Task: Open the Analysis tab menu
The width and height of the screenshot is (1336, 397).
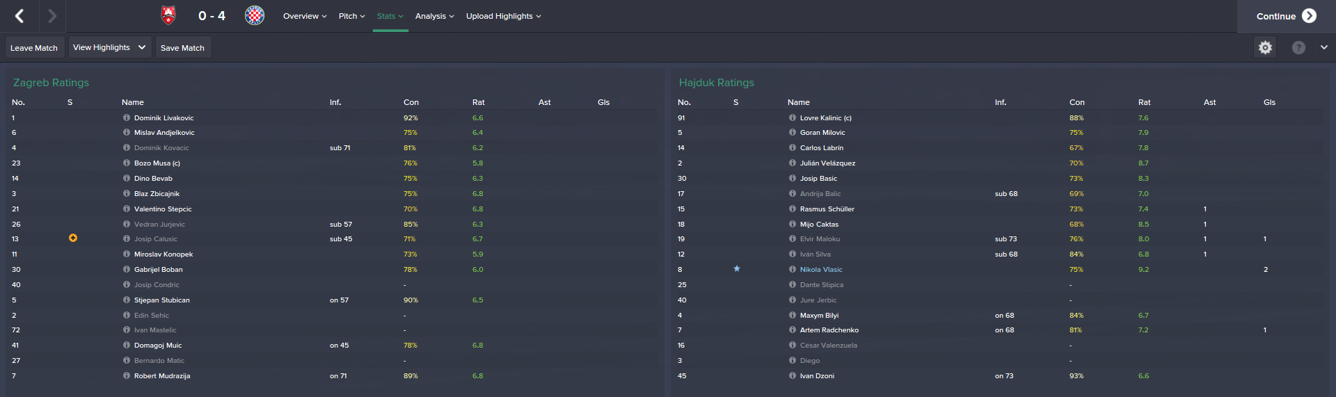Action: click(x=434, y=16)
